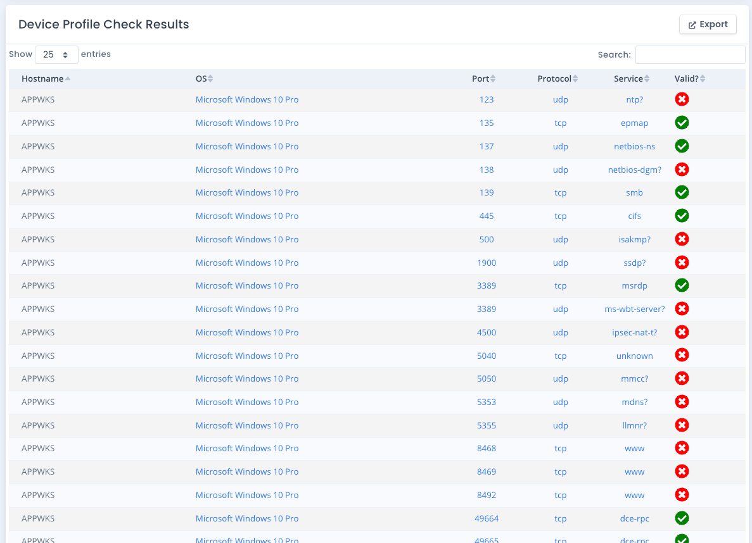Click APPWKS hostname in port 123 row
Screen dimensions: 752x543
pyautogui.click(x=38, y=100)
